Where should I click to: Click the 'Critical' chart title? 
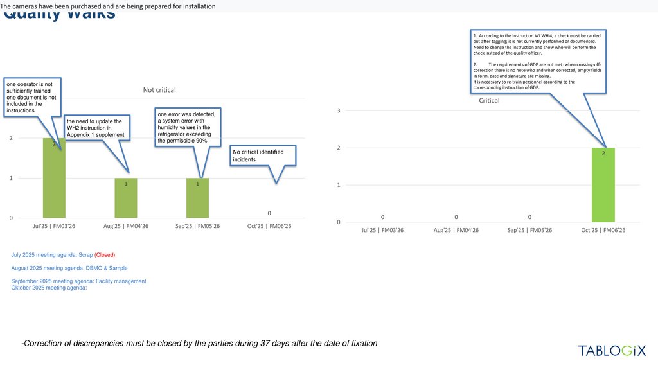point(489,101)
